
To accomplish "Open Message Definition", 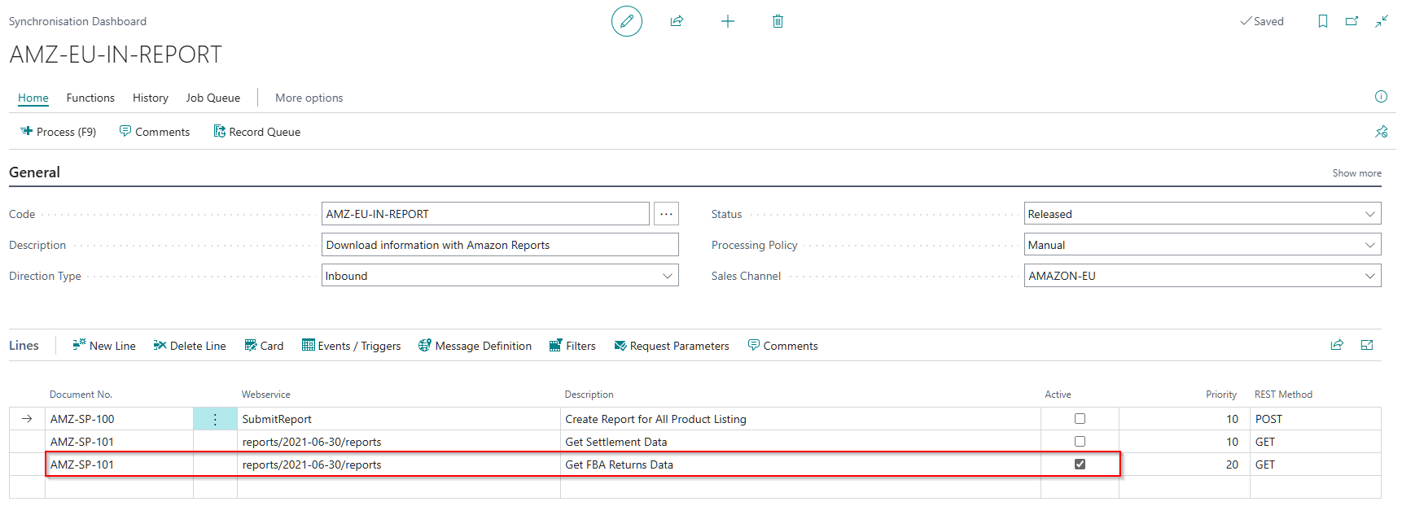I will coord(475,346).
